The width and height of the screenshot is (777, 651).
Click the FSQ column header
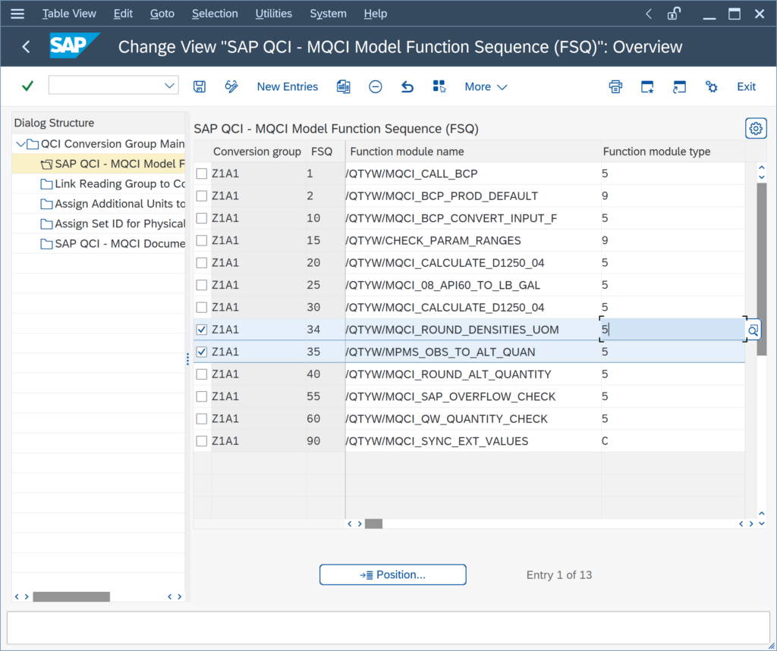(325, 152)
